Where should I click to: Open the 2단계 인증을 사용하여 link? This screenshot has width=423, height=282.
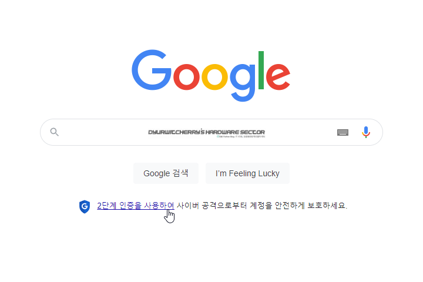pos(136,206)
